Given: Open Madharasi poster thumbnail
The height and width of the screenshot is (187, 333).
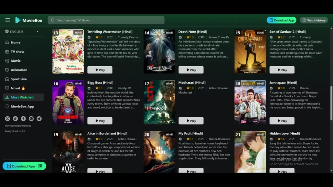Looking at the screenshot, I should (x=159, y=102).
